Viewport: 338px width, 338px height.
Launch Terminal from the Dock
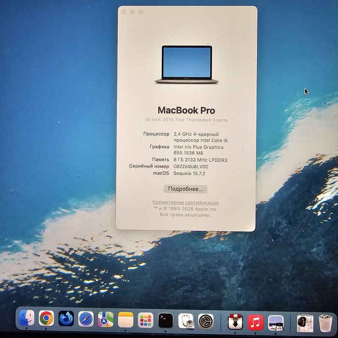click(166, 320)
